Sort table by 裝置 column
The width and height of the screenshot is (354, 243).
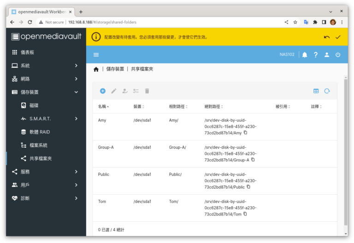tap(139, 107)
